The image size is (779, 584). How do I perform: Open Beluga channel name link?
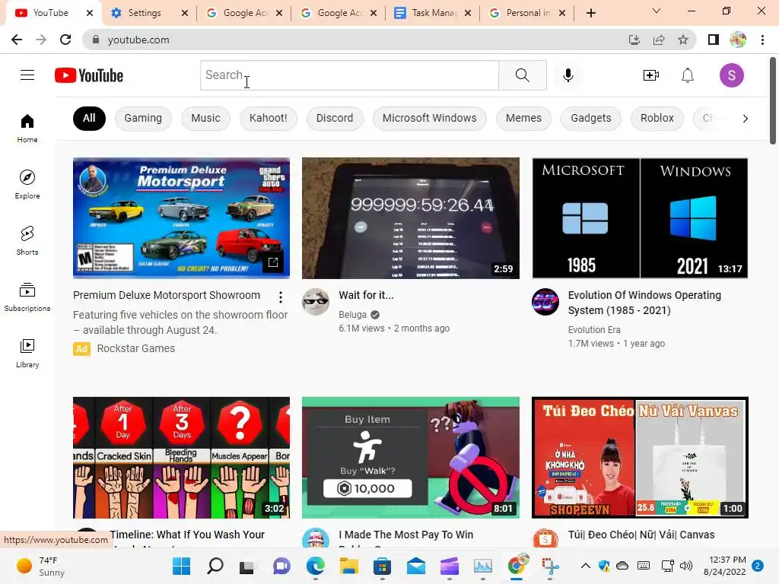click(353, 314)
